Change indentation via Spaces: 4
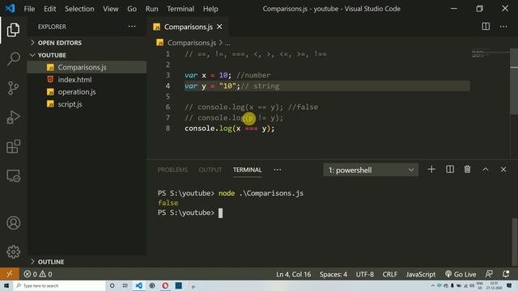 pyautogui.click(x=333, y=274)
